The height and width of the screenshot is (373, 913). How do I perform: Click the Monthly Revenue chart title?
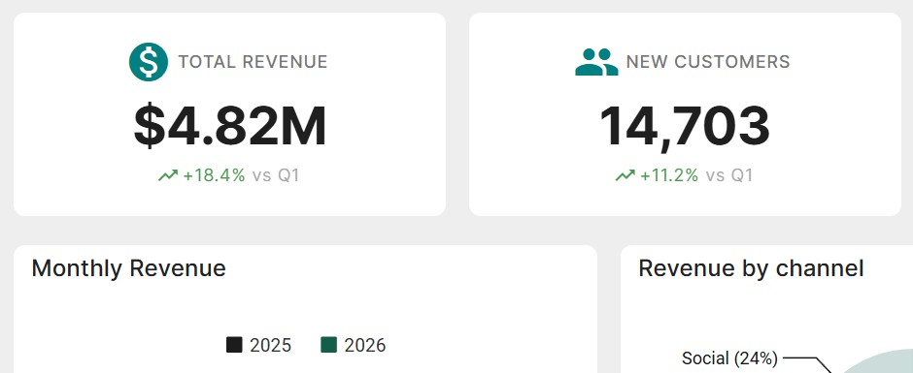click(x=128, y=268)
